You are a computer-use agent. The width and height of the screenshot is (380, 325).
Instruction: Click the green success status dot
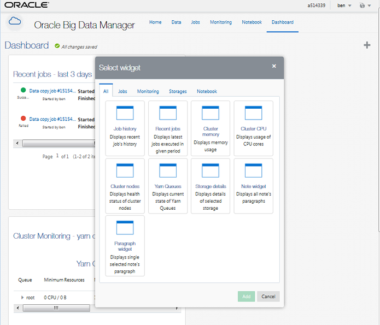(x=24, y=90)
